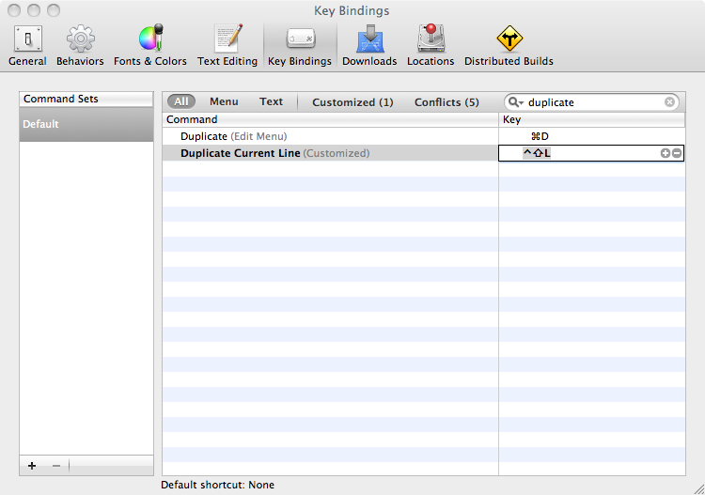Show Conflicts (5) bindings

[x=446, y=102]
